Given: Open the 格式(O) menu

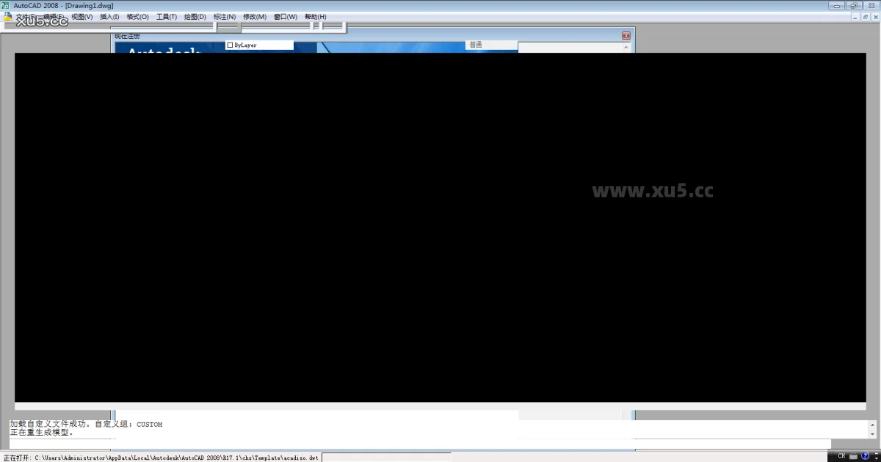Looking at the screenshot, I should coord(137,17).
